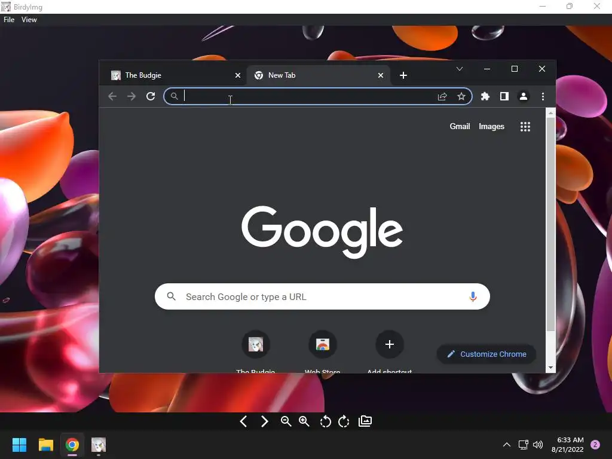Close The Budgie tab
Screen dimensions: 612x459
point(238,75)
